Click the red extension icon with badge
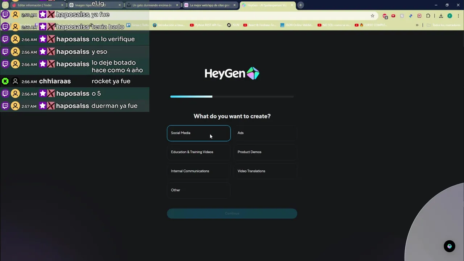The width and height of the screenshot is (464, 261). [385, 16]
